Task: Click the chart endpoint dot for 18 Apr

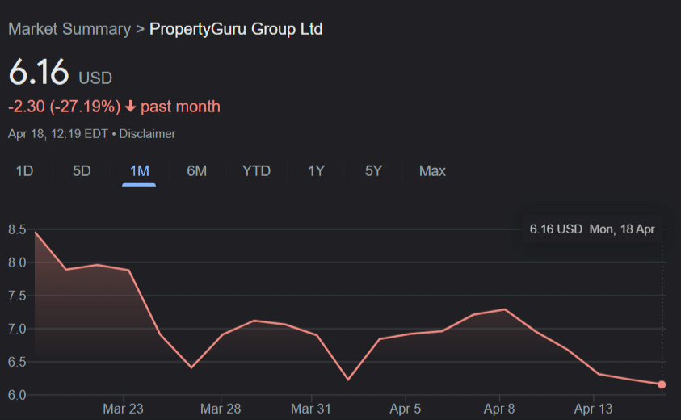Action: [x=662, y=384]
